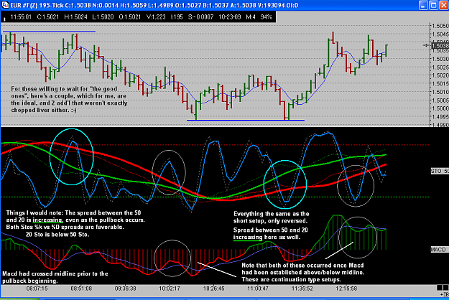
Task: Click the O:1.5021 open value in data bar
Action: pyautogui.click(x=130, y=17)
